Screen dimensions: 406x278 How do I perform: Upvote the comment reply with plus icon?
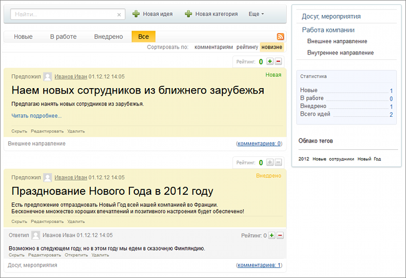272,236
